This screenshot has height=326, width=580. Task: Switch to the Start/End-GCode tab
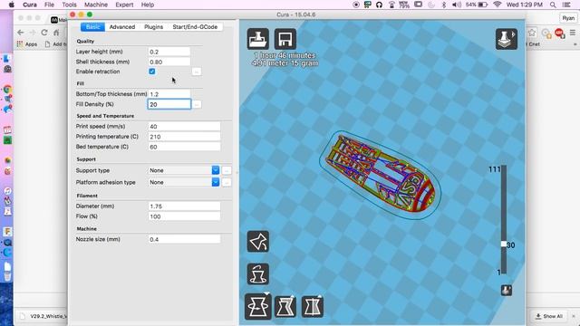[x=195, y=27]
